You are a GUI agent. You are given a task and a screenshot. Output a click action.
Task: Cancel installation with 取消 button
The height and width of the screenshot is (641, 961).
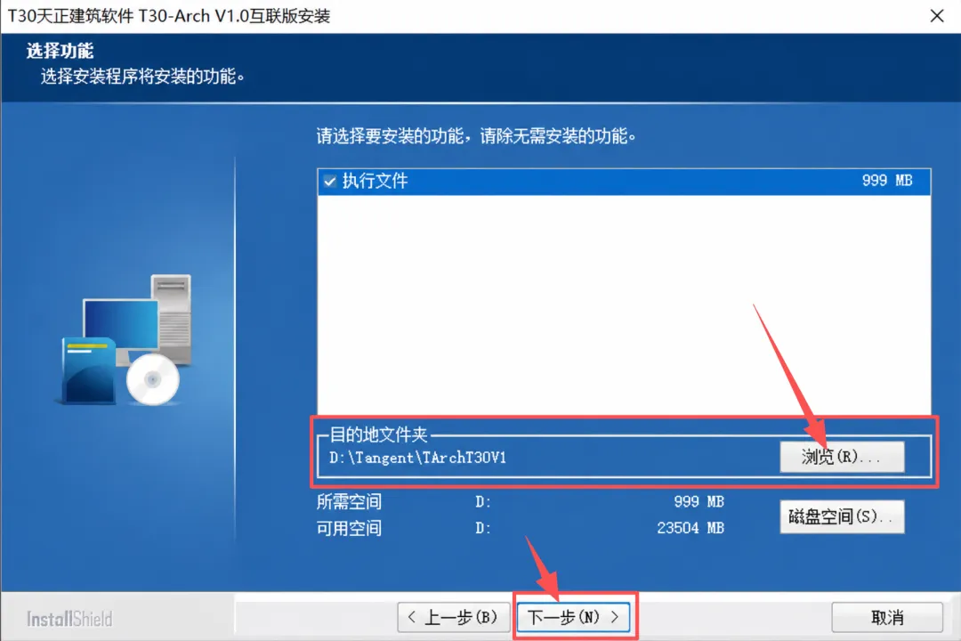tap(887, 617)
